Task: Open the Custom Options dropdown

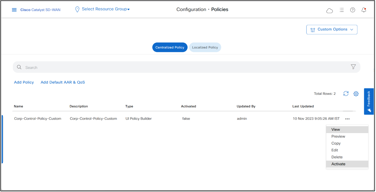Action: point(332,30)
